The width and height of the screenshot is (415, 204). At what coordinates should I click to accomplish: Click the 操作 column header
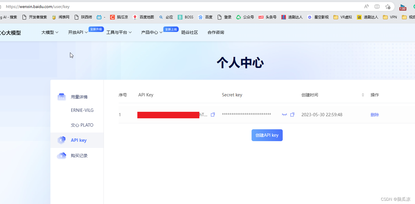[x=375, y=95]
